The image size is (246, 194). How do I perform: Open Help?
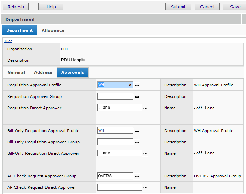[x=51, y=7]
